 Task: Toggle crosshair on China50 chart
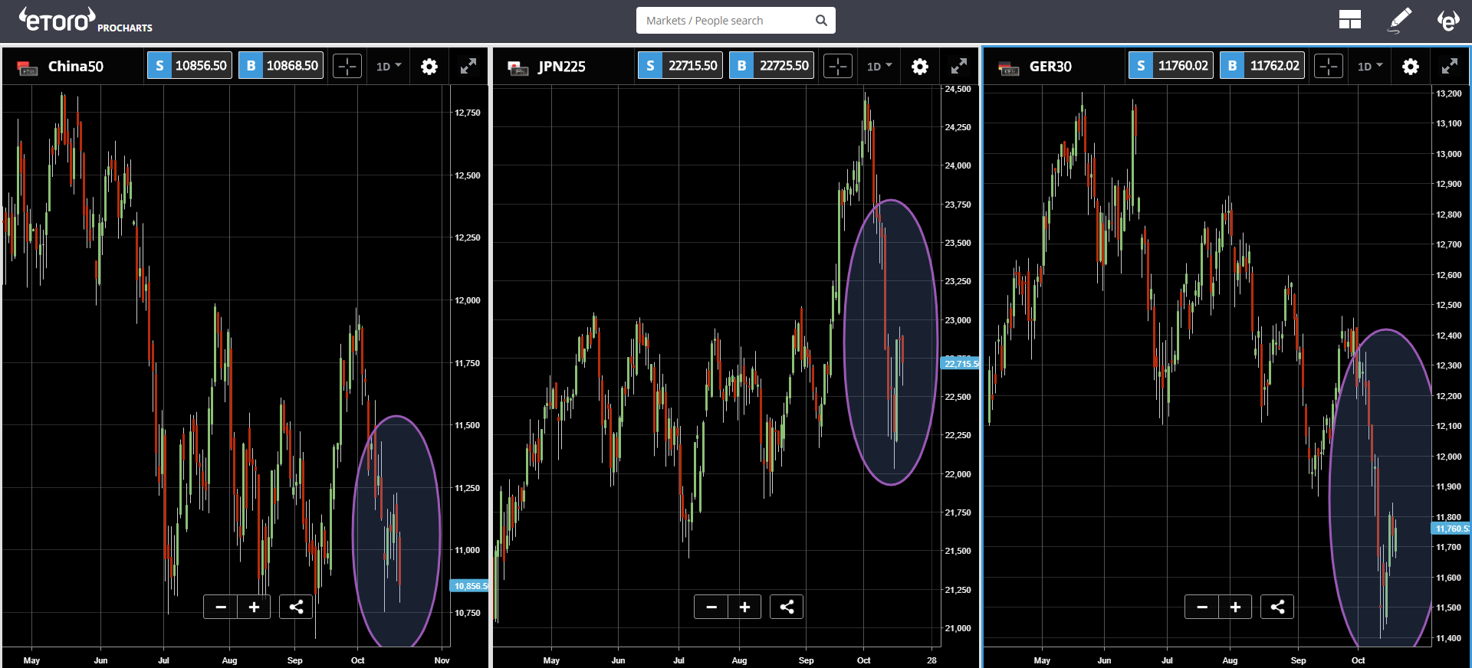[347, 66]
